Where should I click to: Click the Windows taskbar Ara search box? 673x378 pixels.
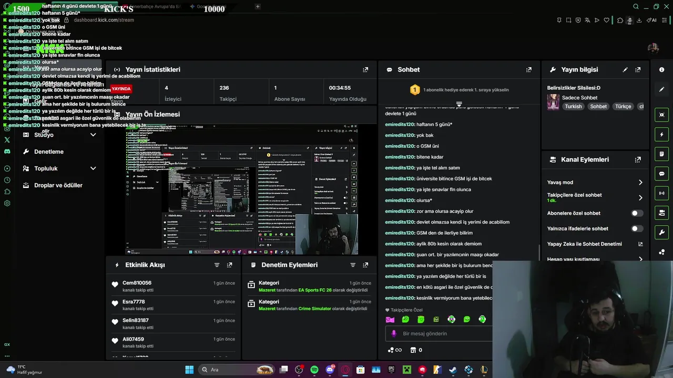coord(237,370)
